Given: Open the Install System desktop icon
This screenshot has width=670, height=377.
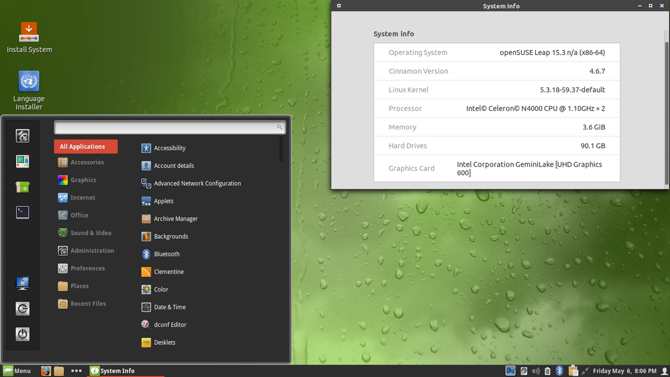Looking at the screenshot, I should pyautogui.click(x=29, y=37).
